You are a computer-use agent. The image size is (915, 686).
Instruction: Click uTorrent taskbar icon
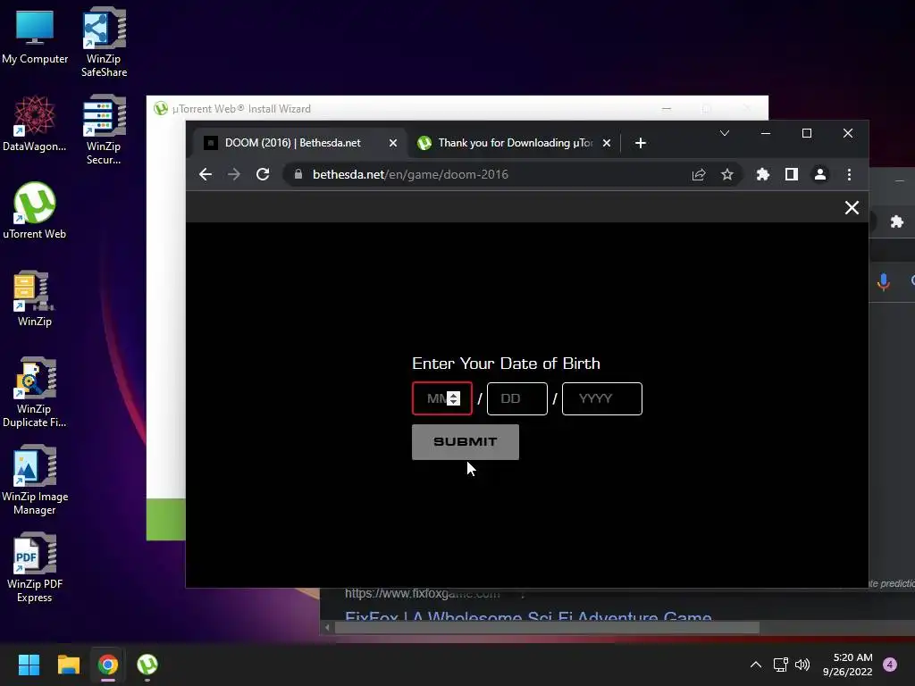coord(147,665)
